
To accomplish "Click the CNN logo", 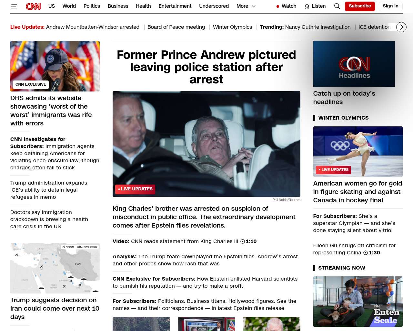I will [33, 6].
